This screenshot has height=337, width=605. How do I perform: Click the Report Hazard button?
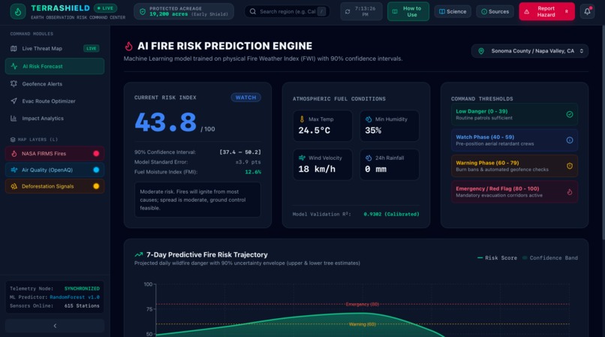click(546, 11)
